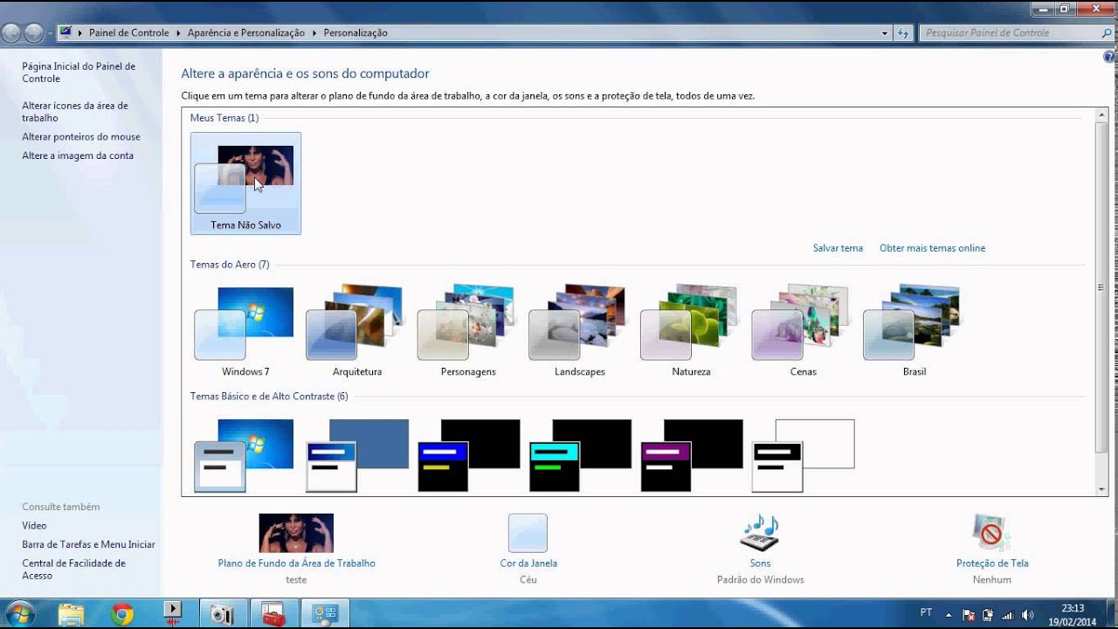Click Obter mais temas online
Image resolution: width=1118 pixels, height=629 pixels.
coord(932,248)
